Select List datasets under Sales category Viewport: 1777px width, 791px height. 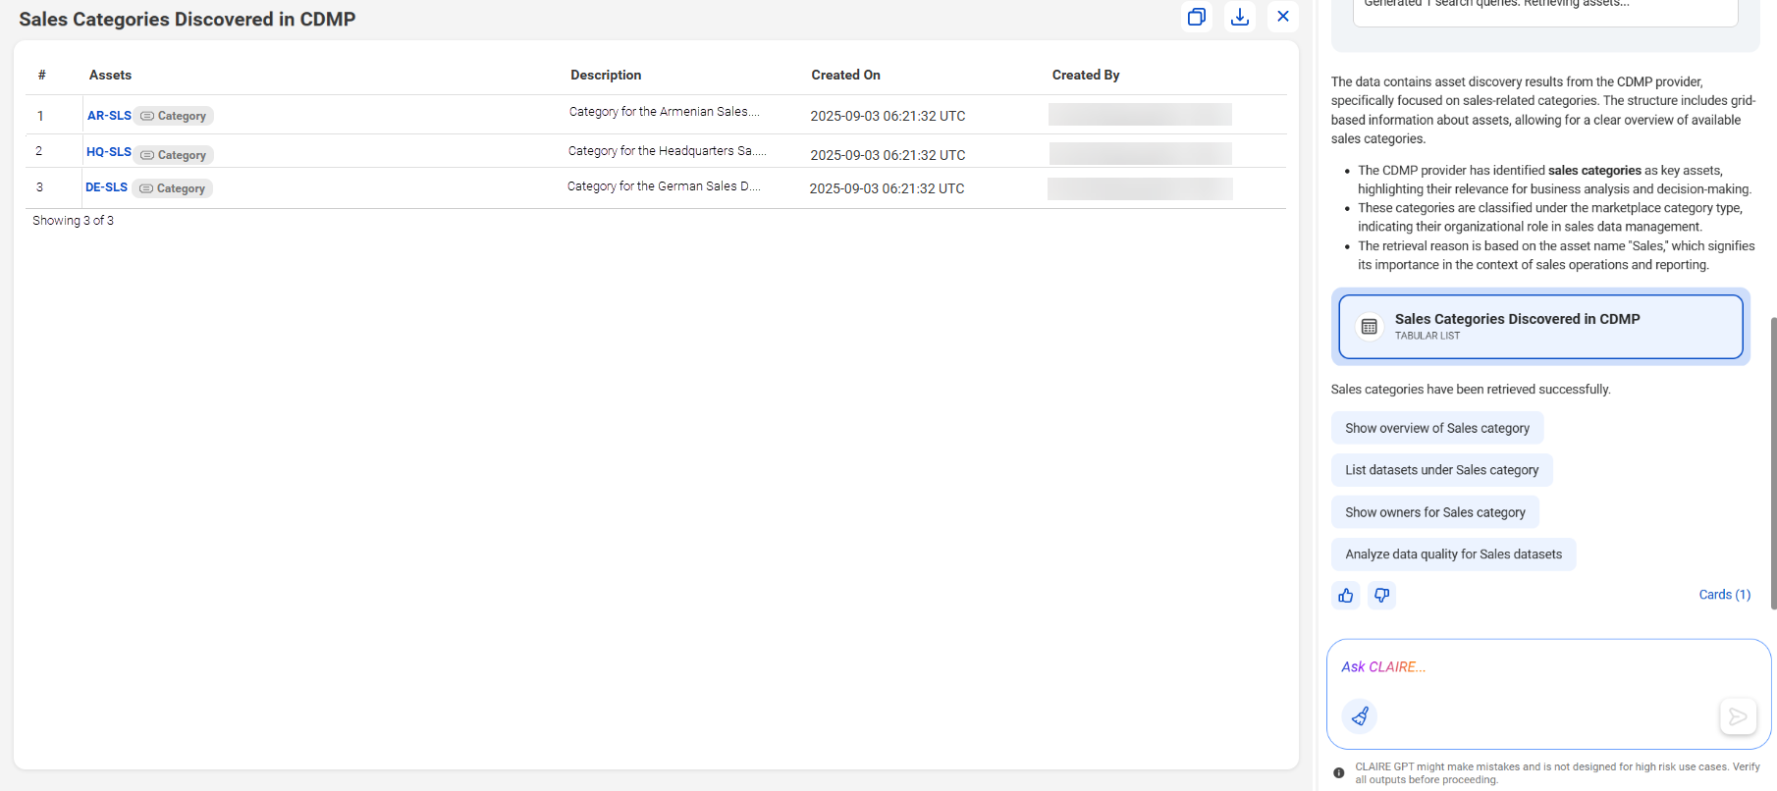[x=1442, y=471]
